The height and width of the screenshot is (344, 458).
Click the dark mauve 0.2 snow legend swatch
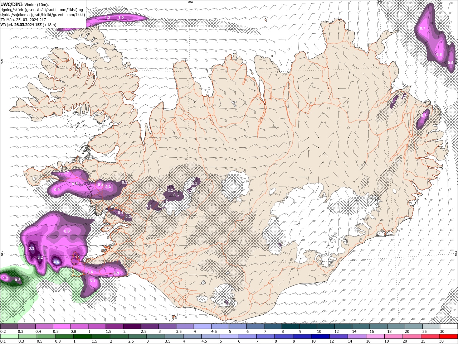[9, 326]
